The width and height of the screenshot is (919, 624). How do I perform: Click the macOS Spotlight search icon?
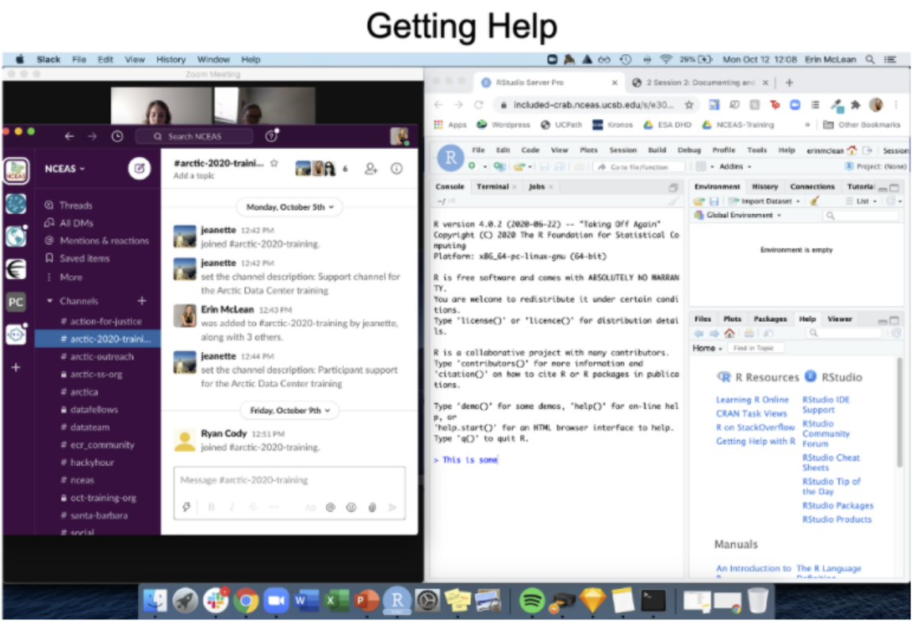[870, 59]
